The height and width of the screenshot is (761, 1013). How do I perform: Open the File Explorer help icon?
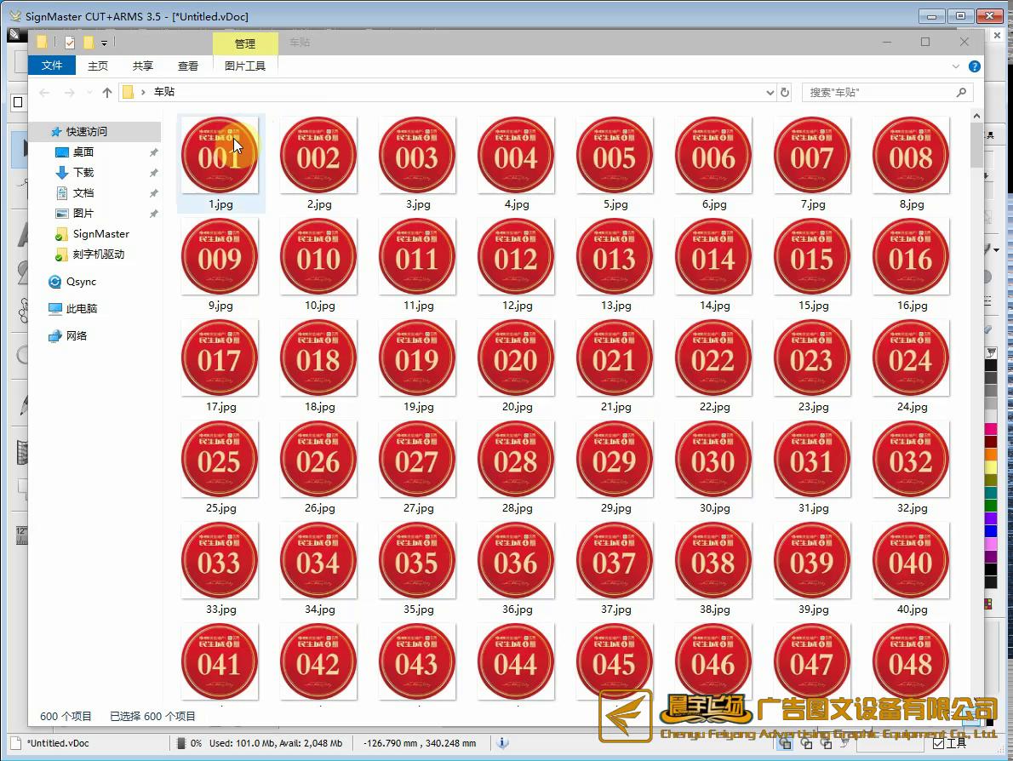(975, 66)
